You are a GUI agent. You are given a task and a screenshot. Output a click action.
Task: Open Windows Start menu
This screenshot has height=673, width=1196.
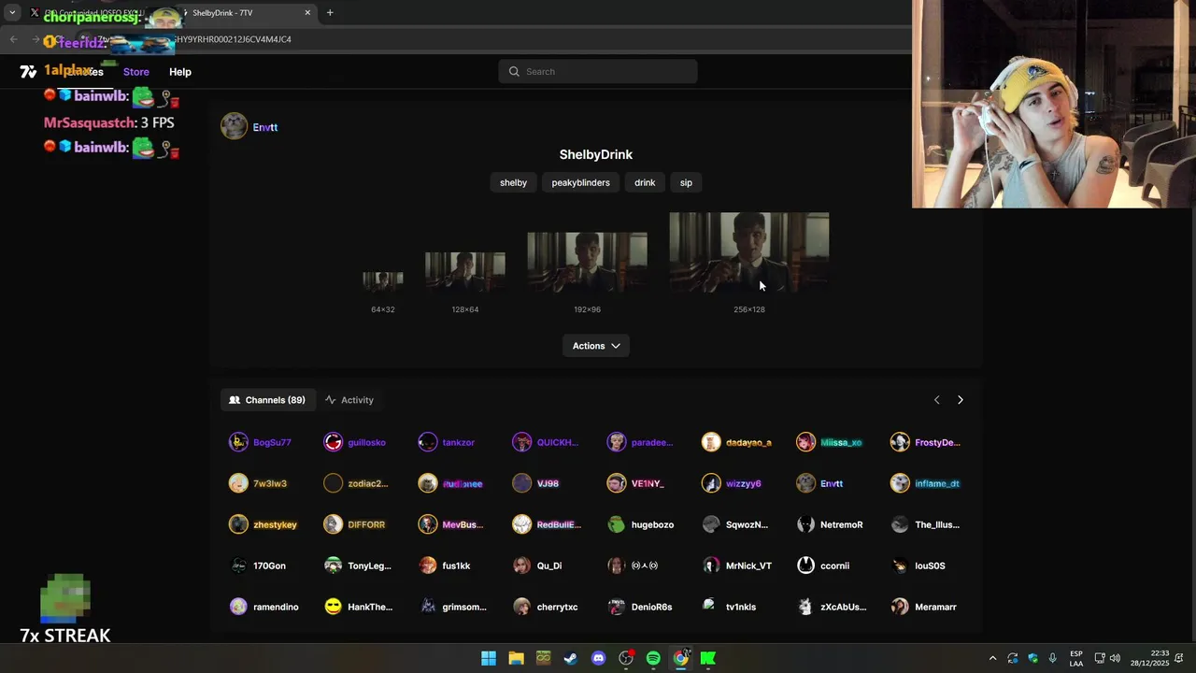point(489,658)
